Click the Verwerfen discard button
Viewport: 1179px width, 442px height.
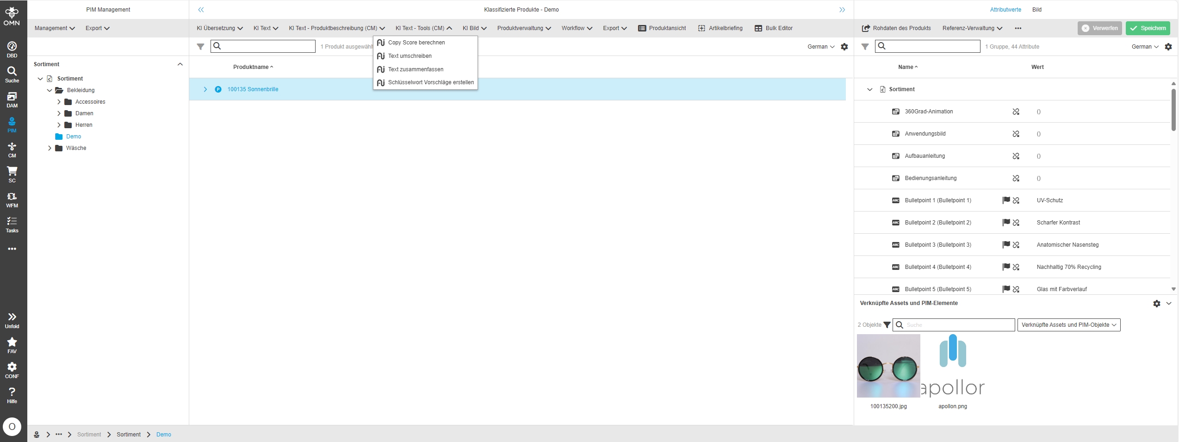pos(1100,28)
